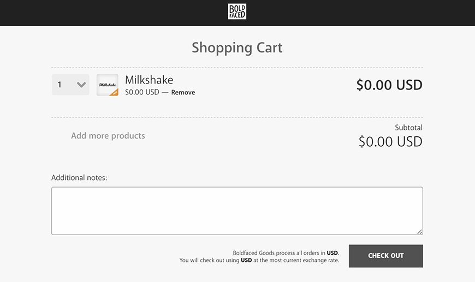Click the large Milkshake line total price
This screenshot has height=282, width=475.
click(389, 85)
